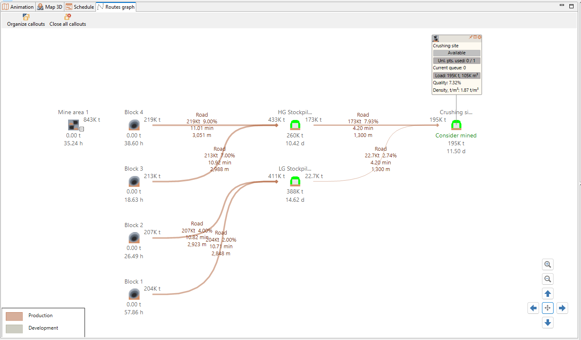Close the Crushing site callout
The image size is (581, 340).
(479, 37)
